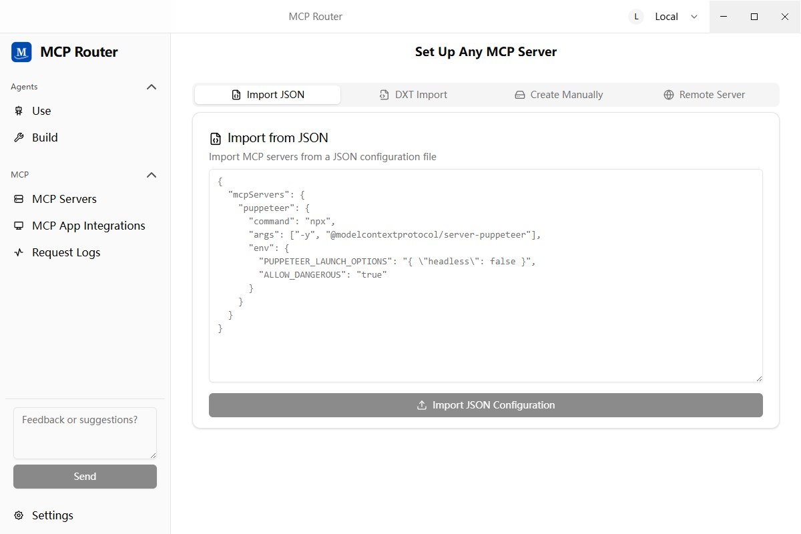Focus the Feedback or suggestions text box
Viewport: 801px width, 534px height.
85,433
